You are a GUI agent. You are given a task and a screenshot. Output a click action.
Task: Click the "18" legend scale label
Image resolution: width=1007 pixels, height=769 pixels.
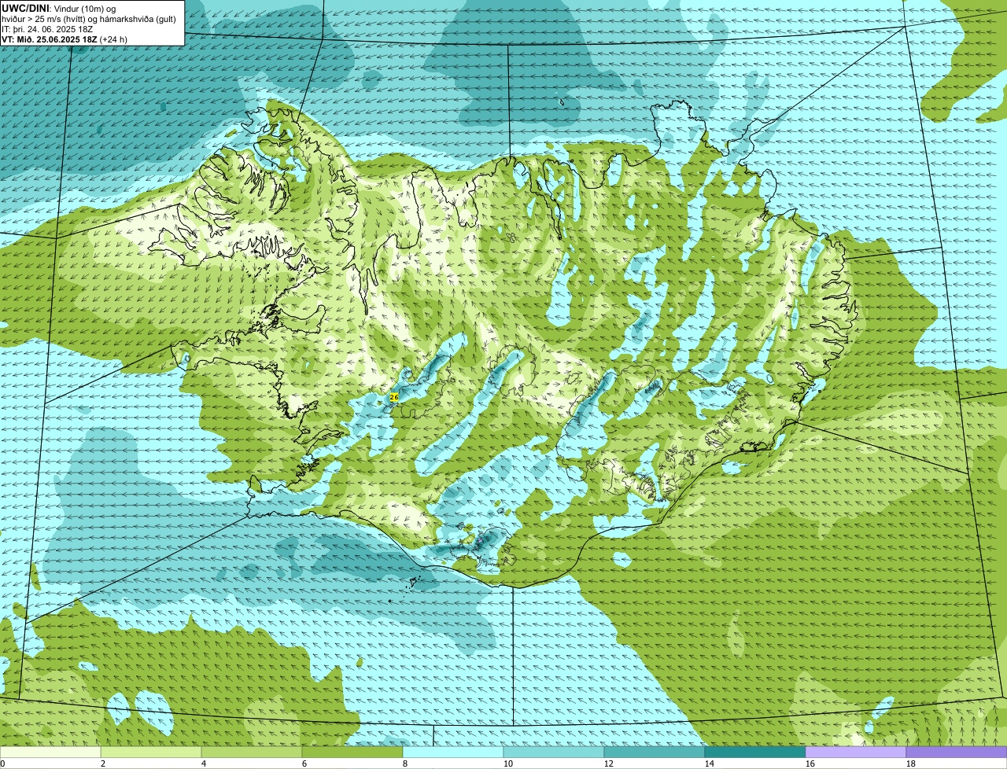[911, 763]
